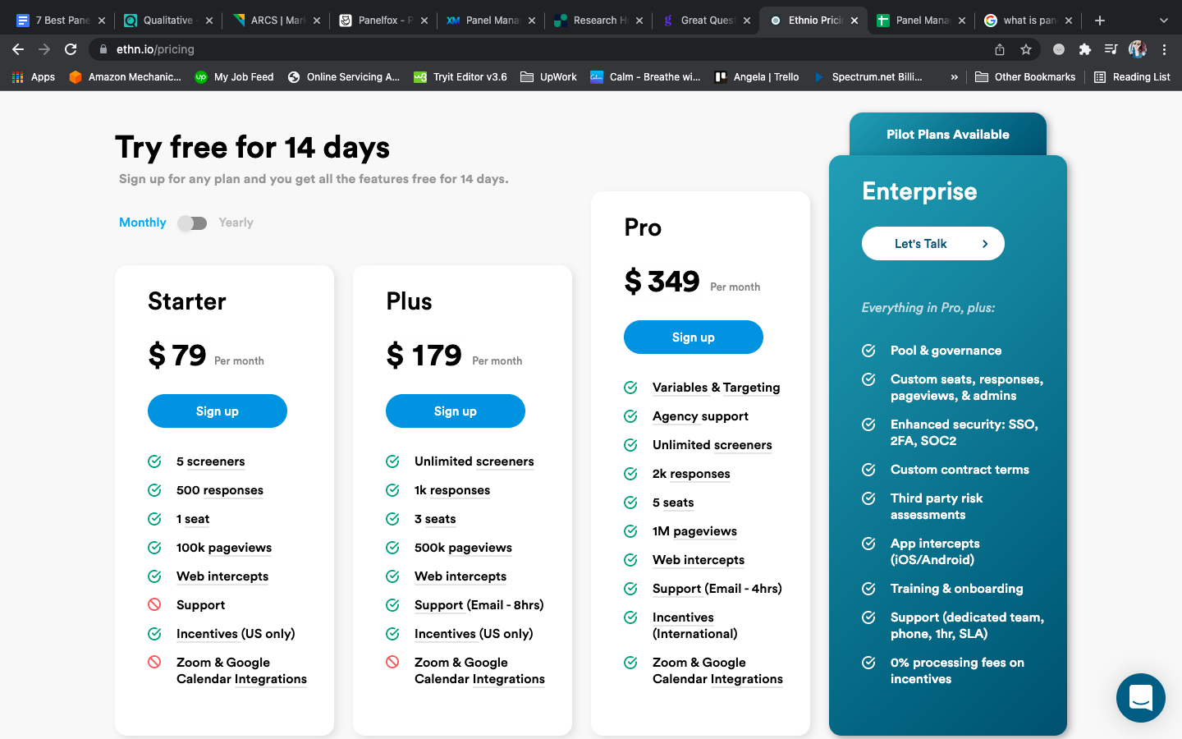Click Sign up under the Starter plan
This screenshot has width=1182, height=739.
pyautogui.click(x=217, y=411)
